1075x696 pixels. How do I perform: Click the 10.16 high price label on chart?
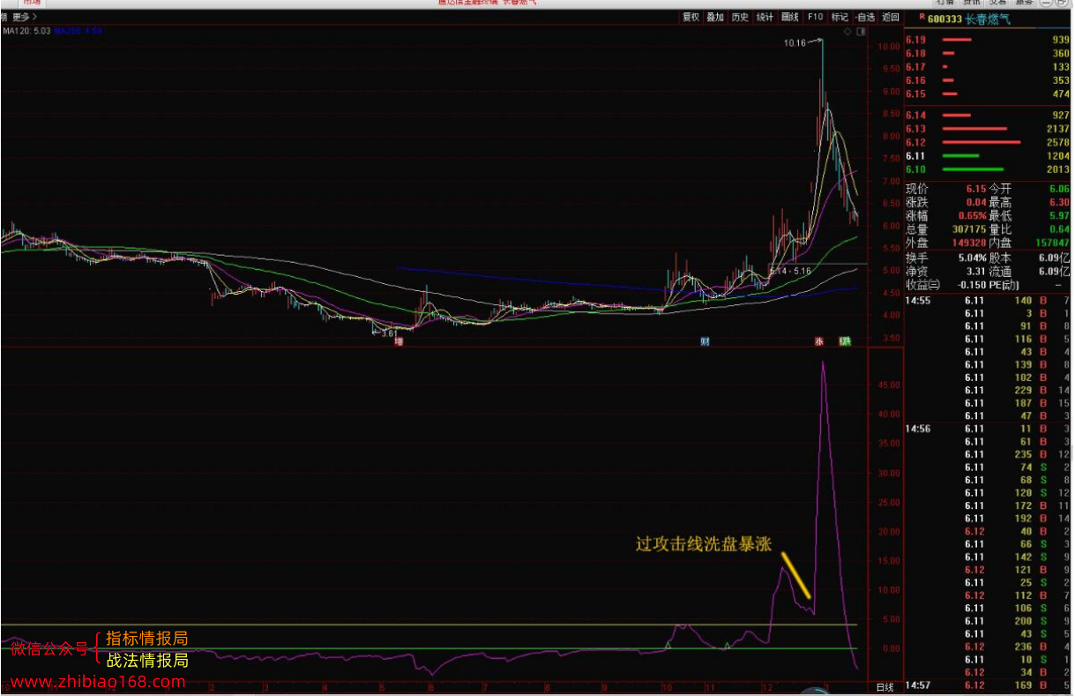tap(795, 43)
